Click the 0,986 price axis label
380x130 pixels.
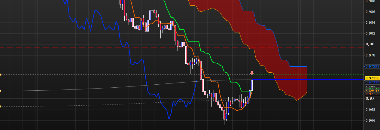370,12
